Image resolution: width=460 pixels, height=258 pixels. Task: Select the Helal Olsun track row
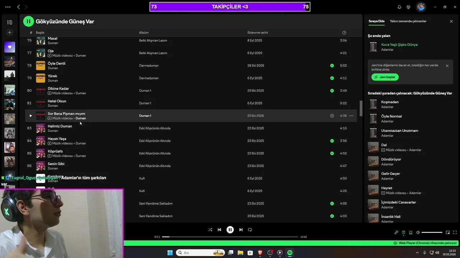click(x=191, y=103)
